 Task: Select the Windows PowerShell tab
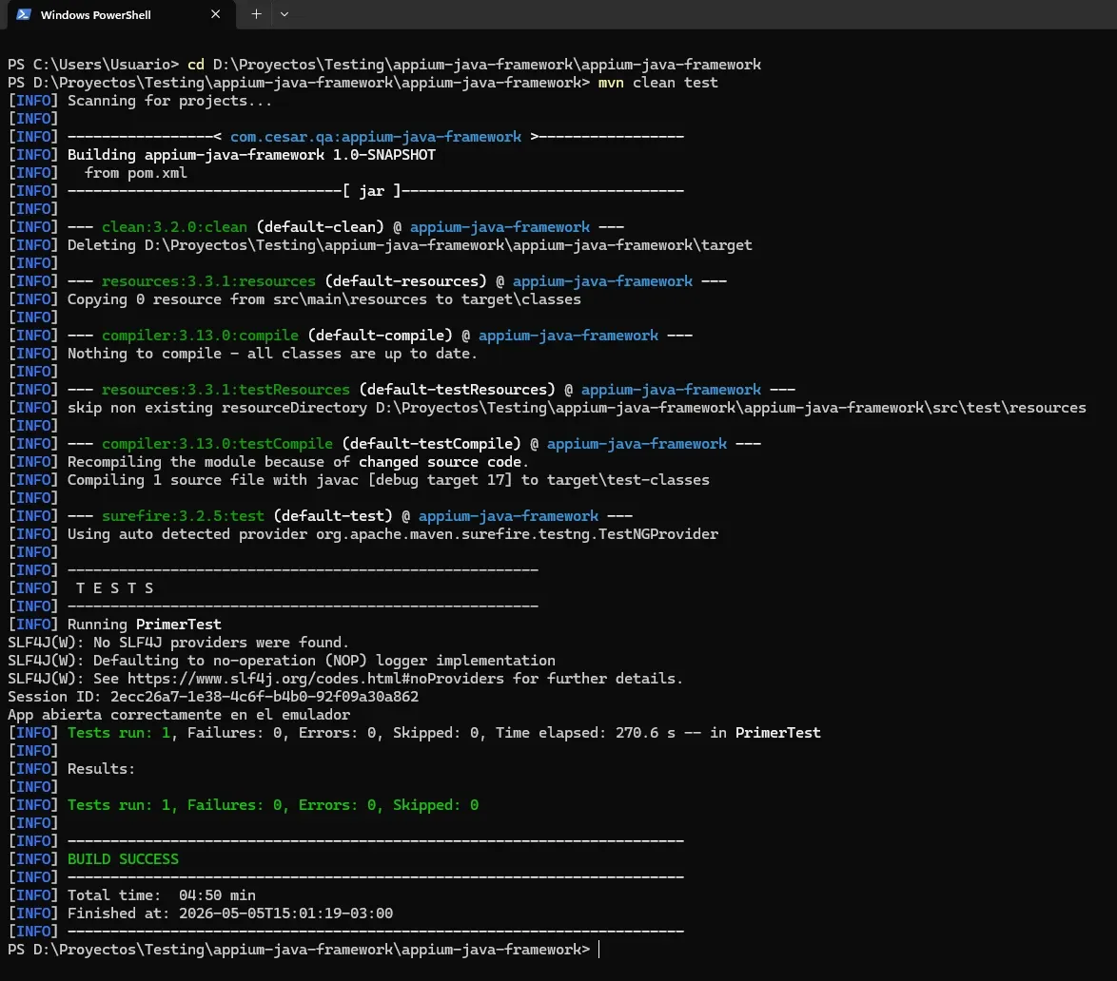(x=121, y=15)
